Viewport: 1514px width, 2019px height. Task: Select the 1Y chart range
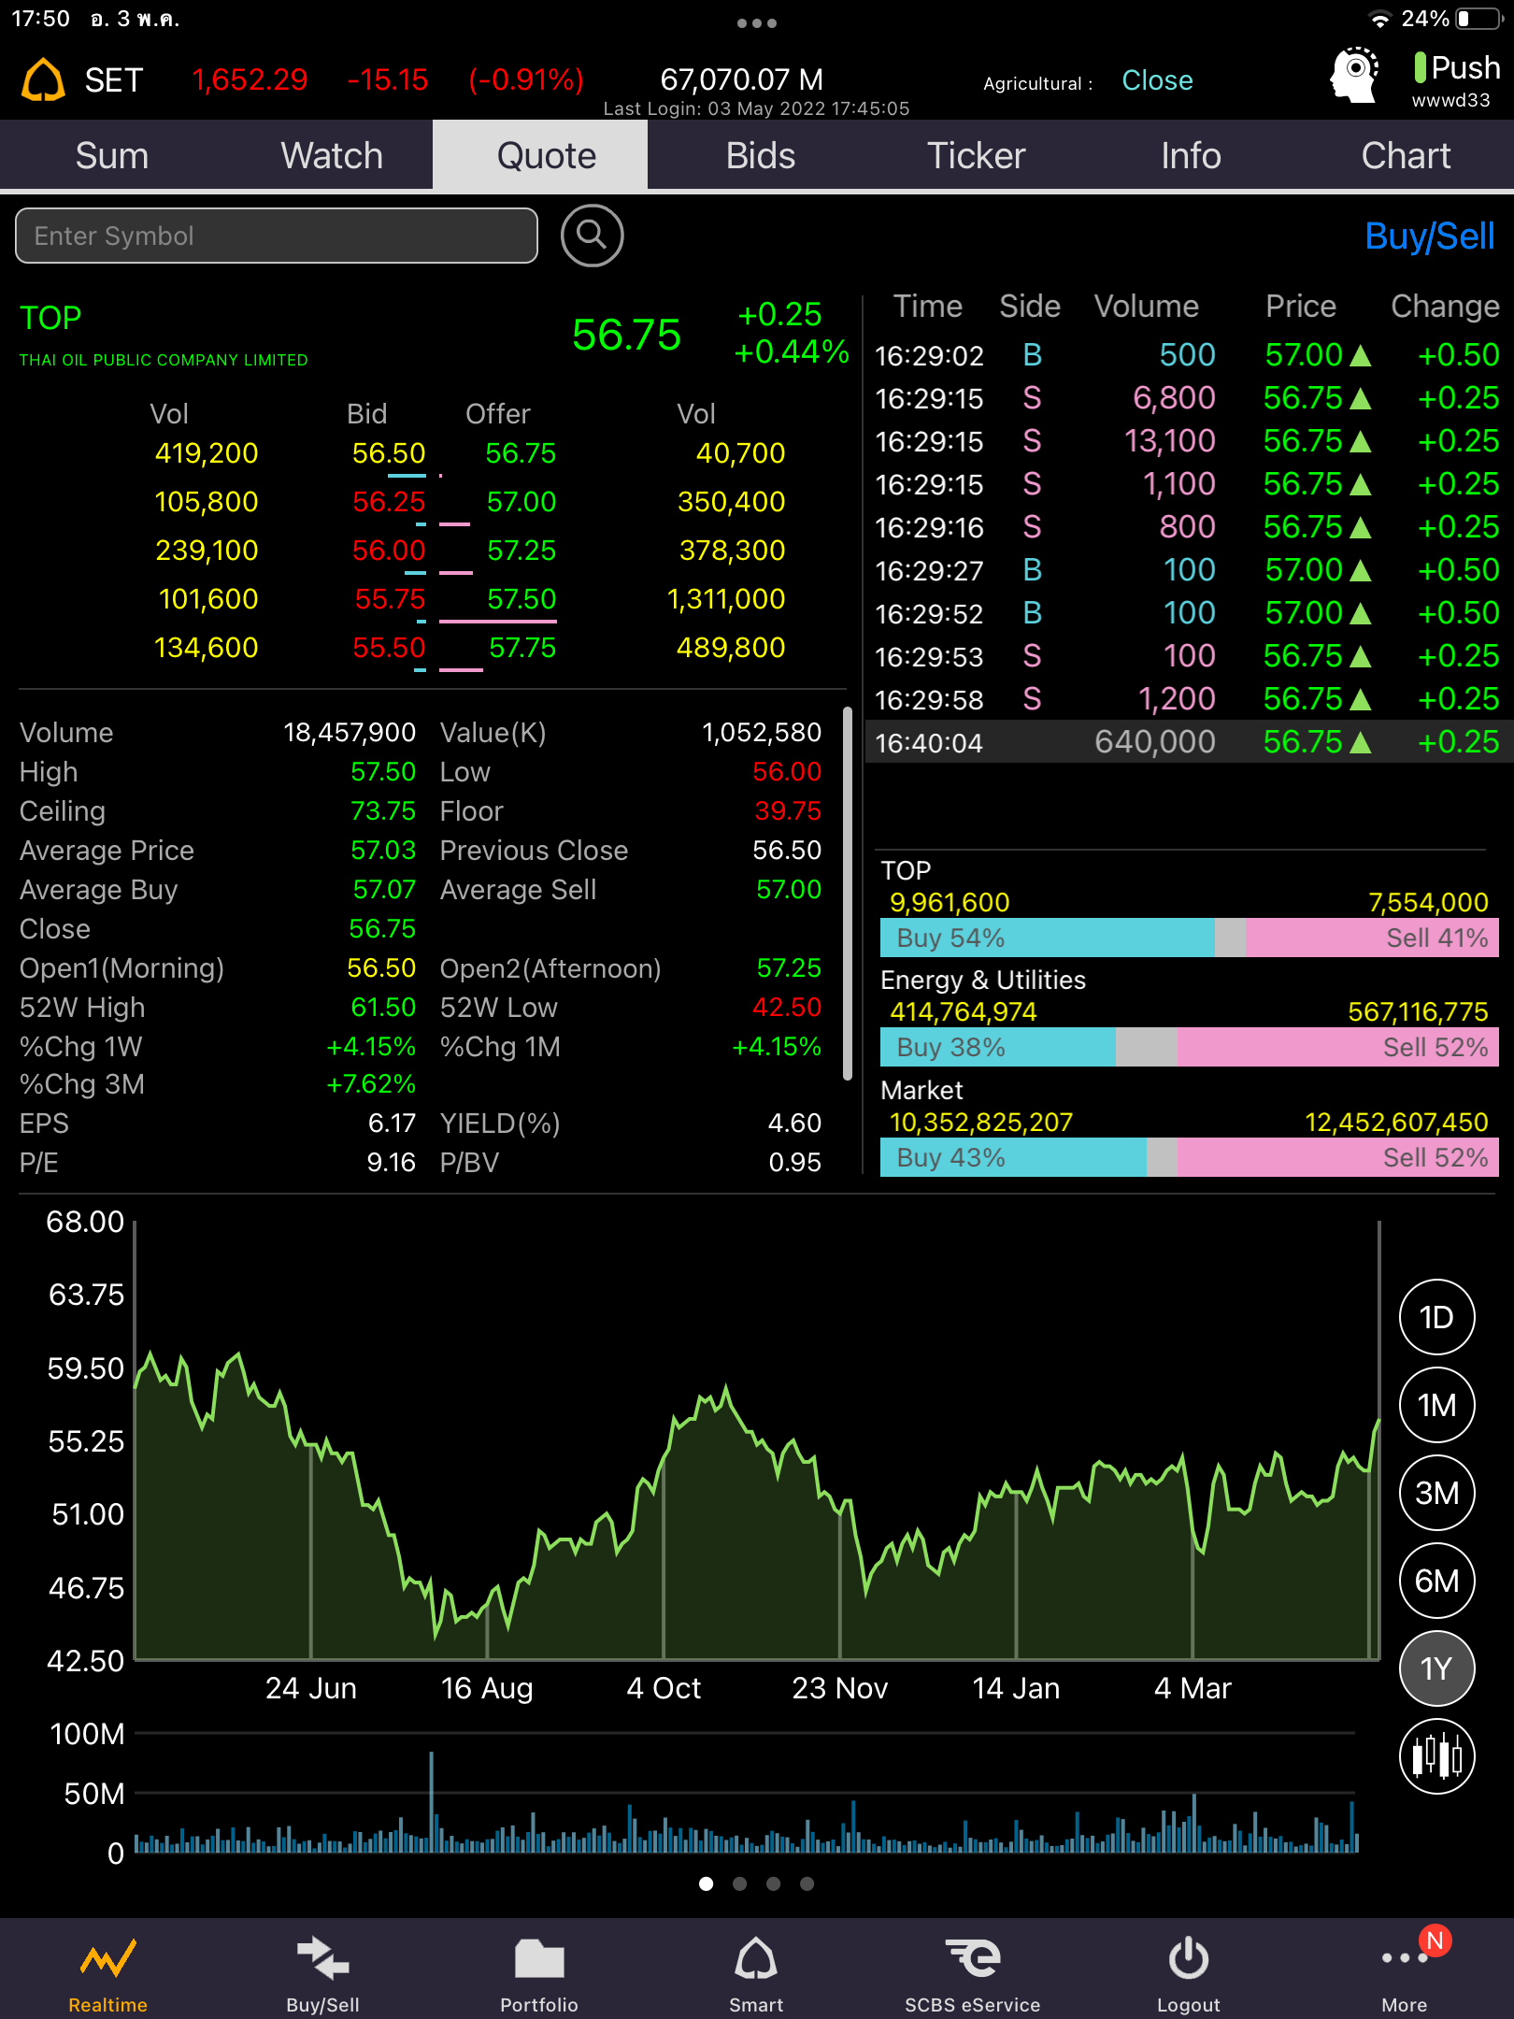coord(1436,1668)
